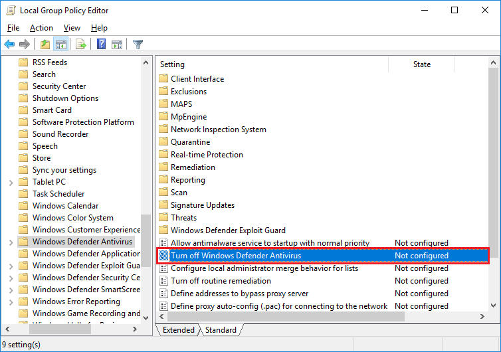This screenshot has width=501, height=352.
Task: Expand the Windows Error Reporting node
Action: coord(11,302)
